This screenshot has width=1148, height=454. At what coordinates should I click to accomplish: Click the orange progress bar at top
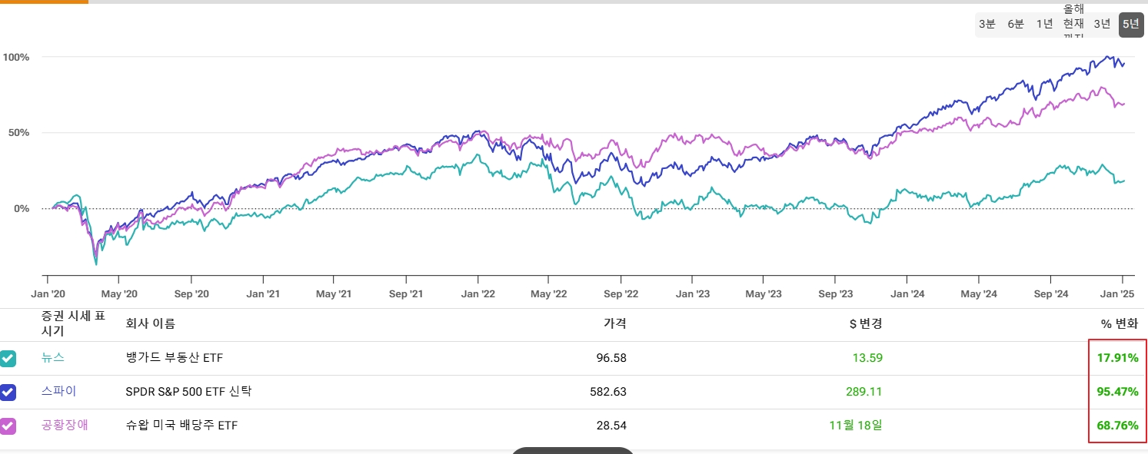pyautogui.click(x=44, y=2)
